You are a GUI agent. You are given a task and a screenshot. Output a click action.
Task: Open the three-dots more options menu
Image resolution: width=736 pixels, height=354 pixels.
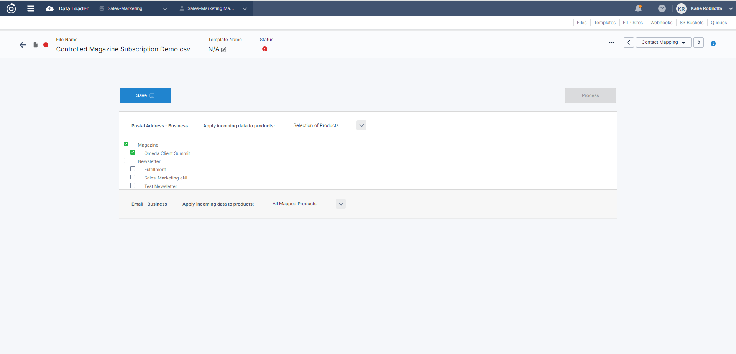(611, 43)
